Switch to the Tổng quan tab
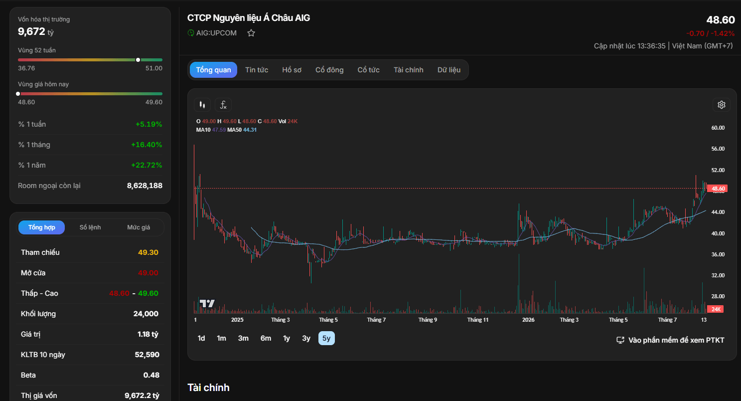This screenshot has height=401, width=741. [x=213, y=70]
